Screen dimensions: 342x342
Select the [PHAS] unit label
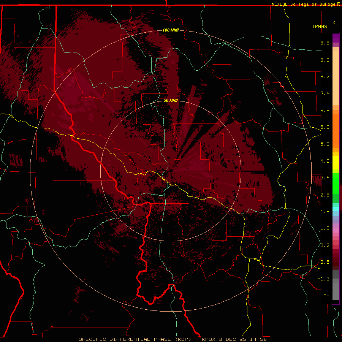tap(321, 26)
